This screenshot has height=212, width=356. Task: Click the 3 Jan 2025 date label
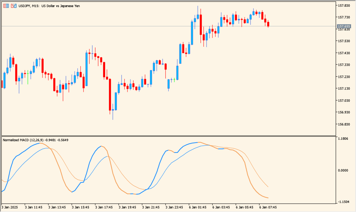tap(10, 207)
